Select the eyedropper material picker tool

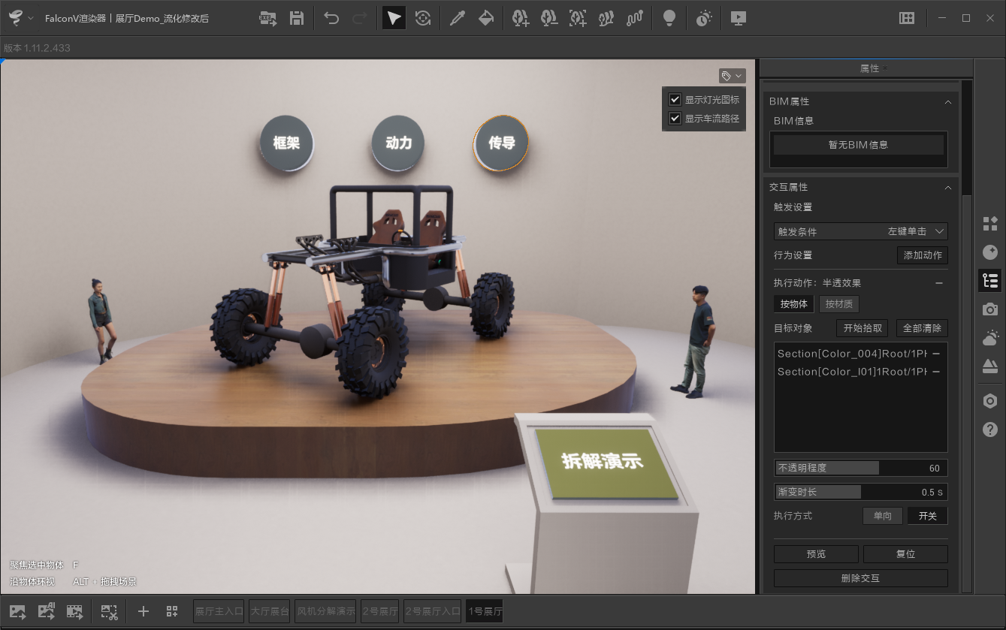tap(456, 19)
